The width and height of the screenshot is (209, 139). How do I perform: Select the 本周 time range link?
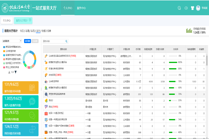coord(27,31)
